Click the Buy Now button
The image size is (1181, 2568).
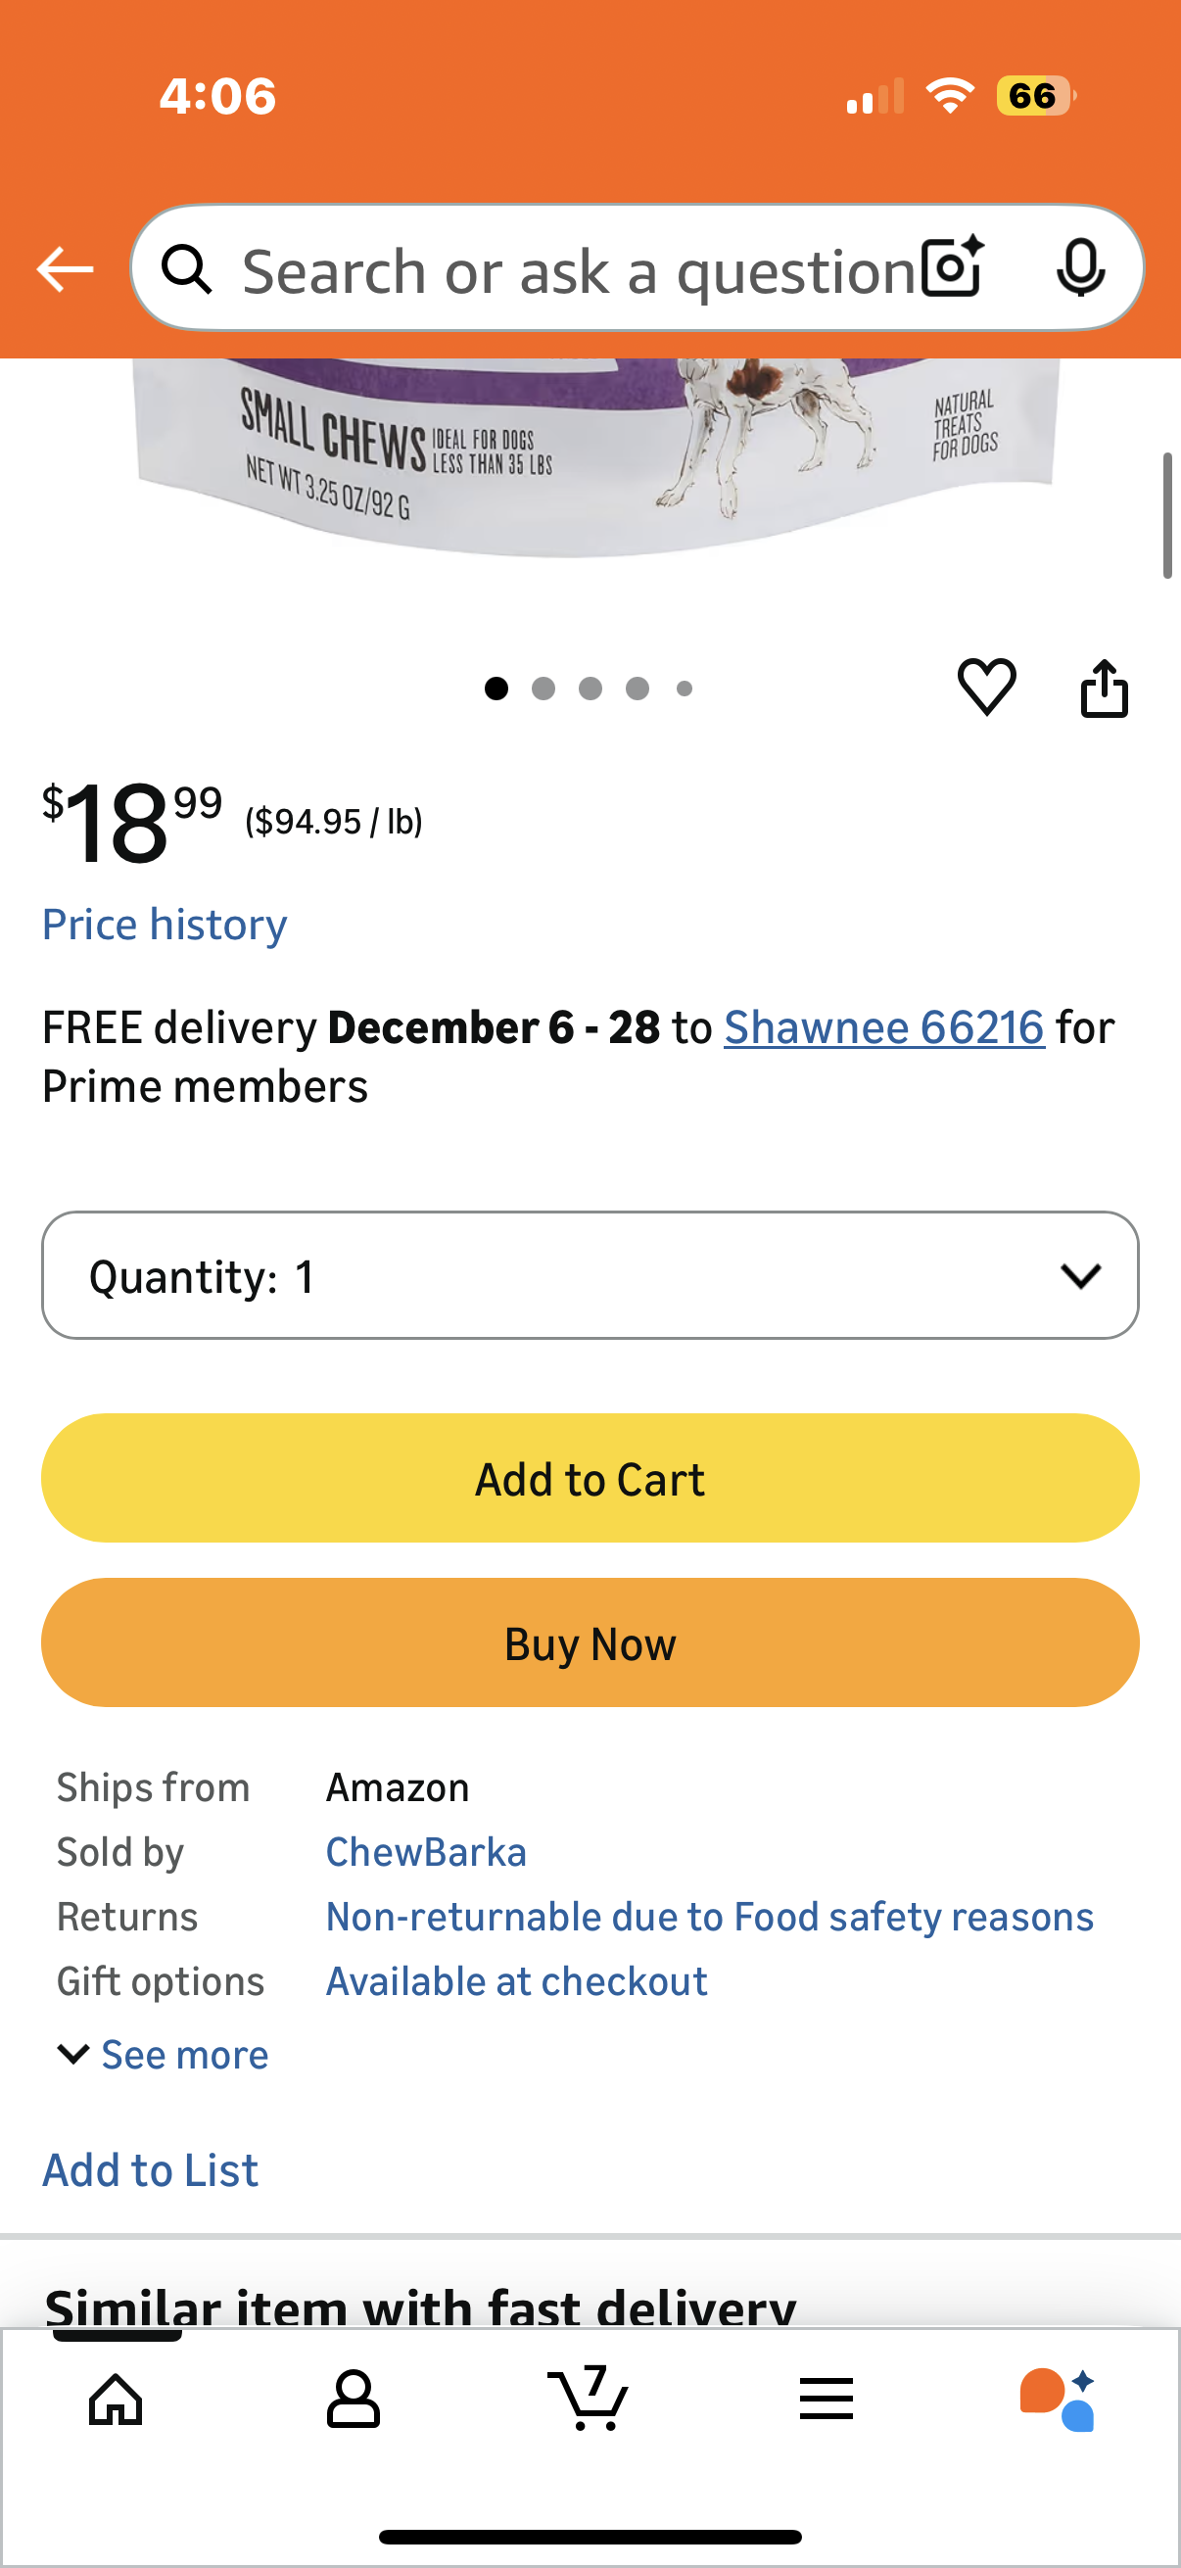(x=590, y=1642)
